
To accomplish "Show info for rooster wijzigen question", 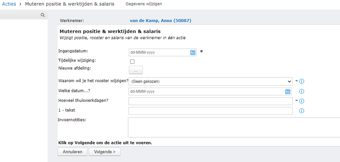I will click(x=301, y=82).
